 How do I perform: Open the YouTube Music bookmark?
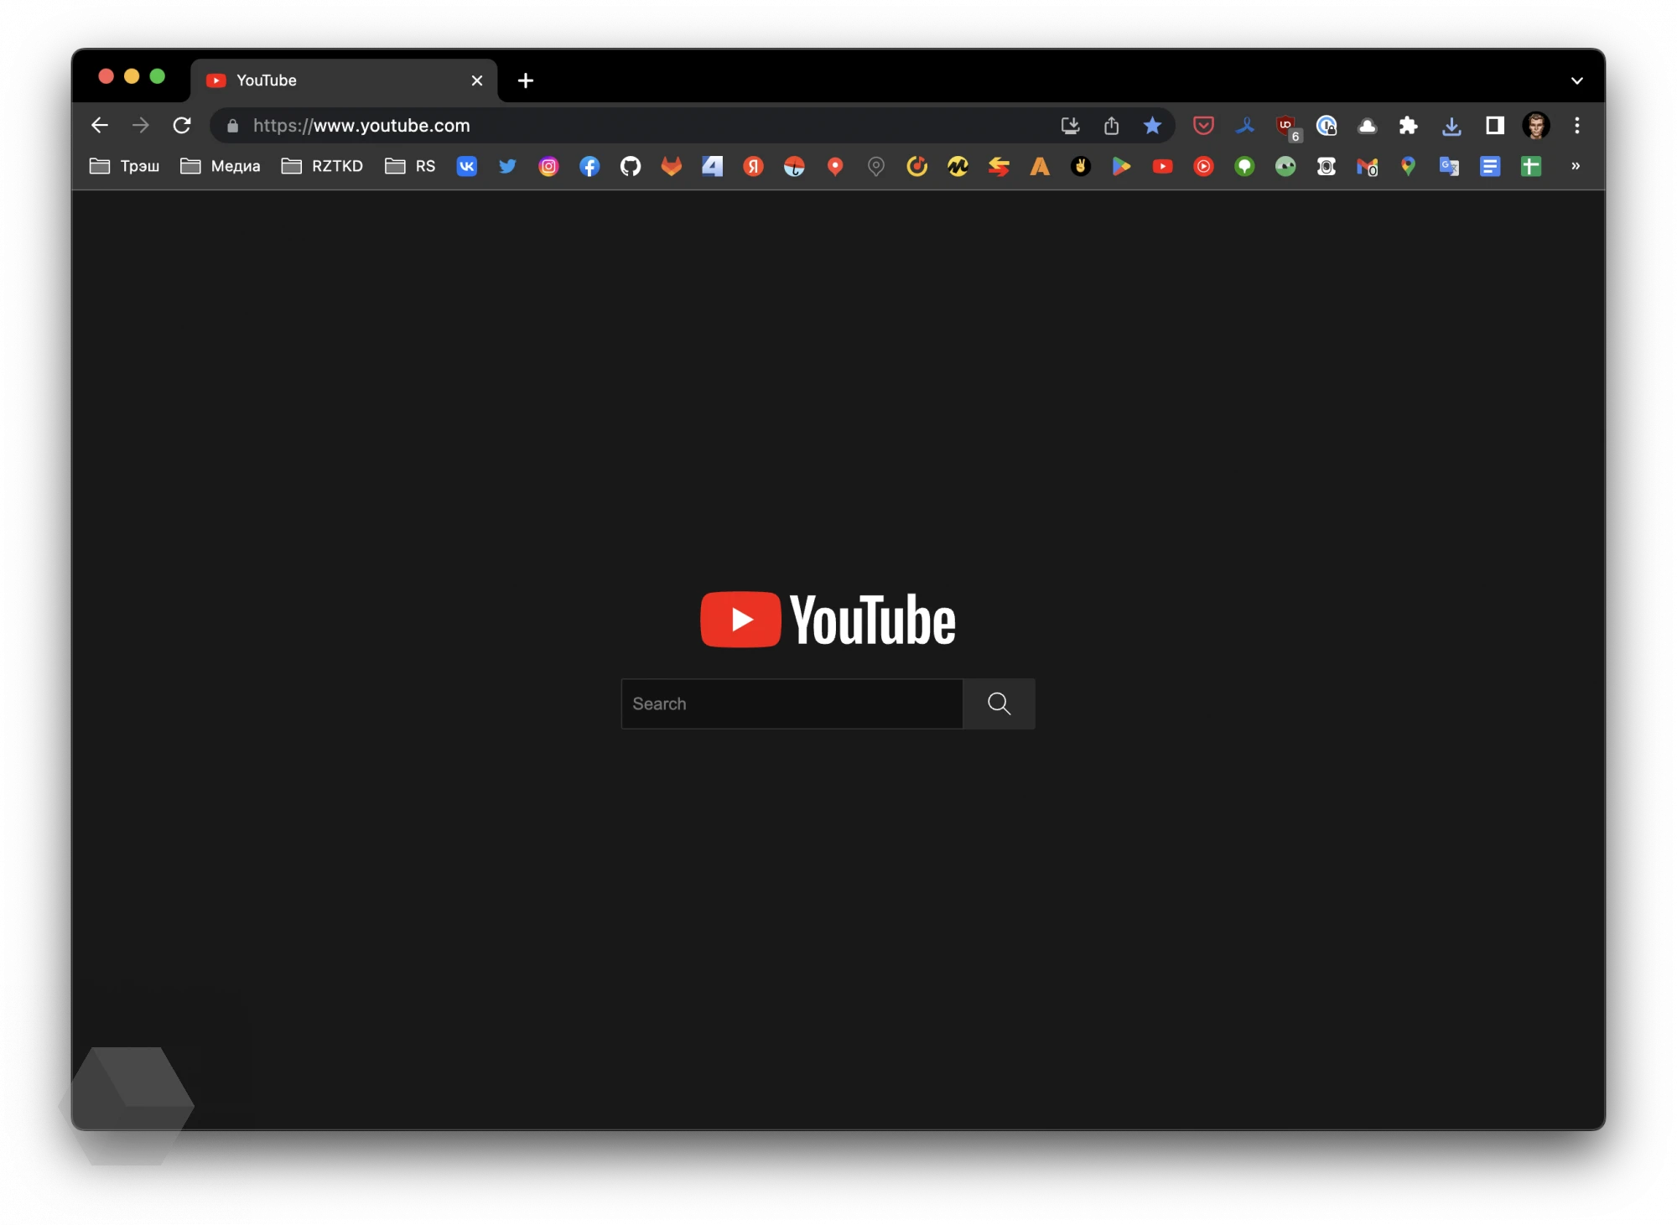[x=1204, y=166]
